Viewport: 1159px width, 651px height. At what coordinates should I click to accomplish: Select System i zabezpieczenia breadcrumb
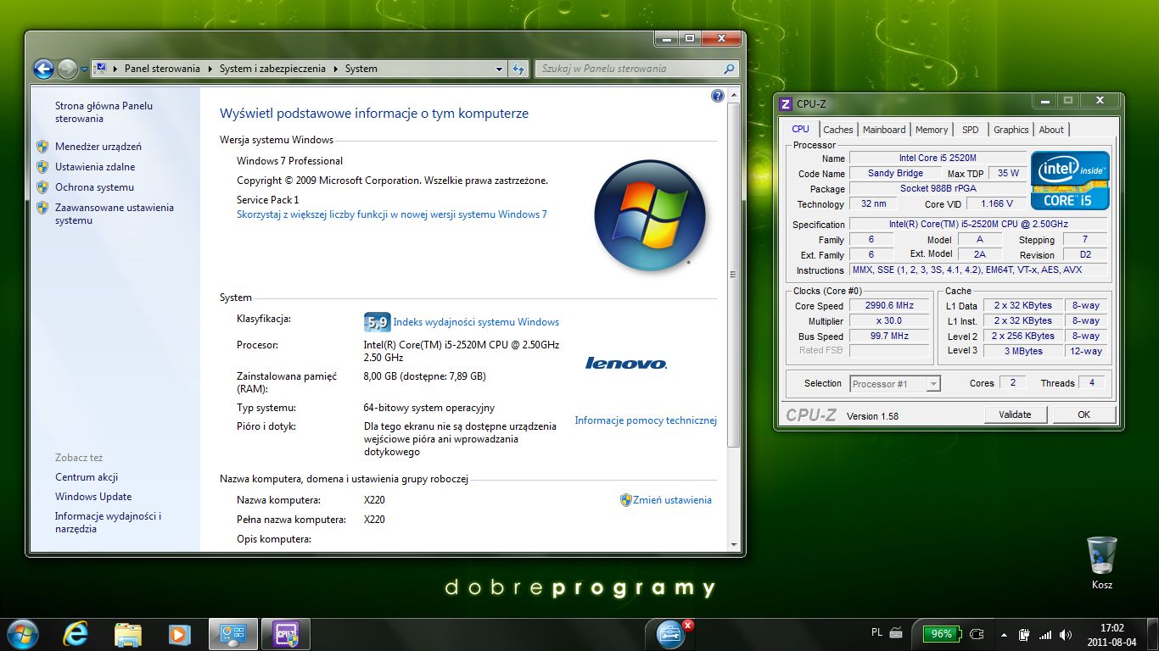[x=272, y=69]
